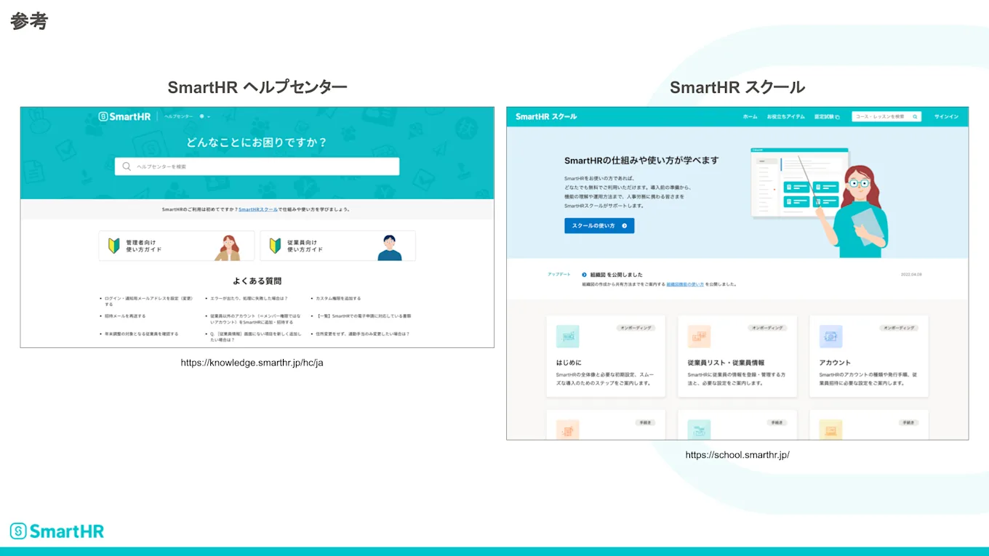The width and height of the screenshot is (989, 556).
Task: Open the はじめに course card title
Action: coord(569,363)
